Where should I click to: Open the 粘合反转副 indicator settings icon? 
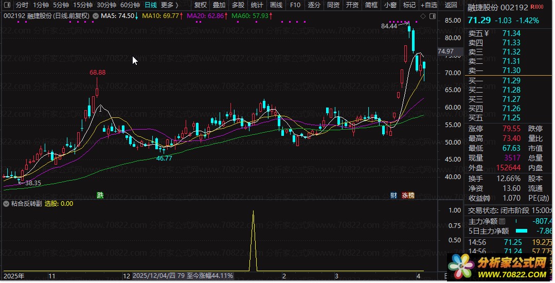(6, 204)
